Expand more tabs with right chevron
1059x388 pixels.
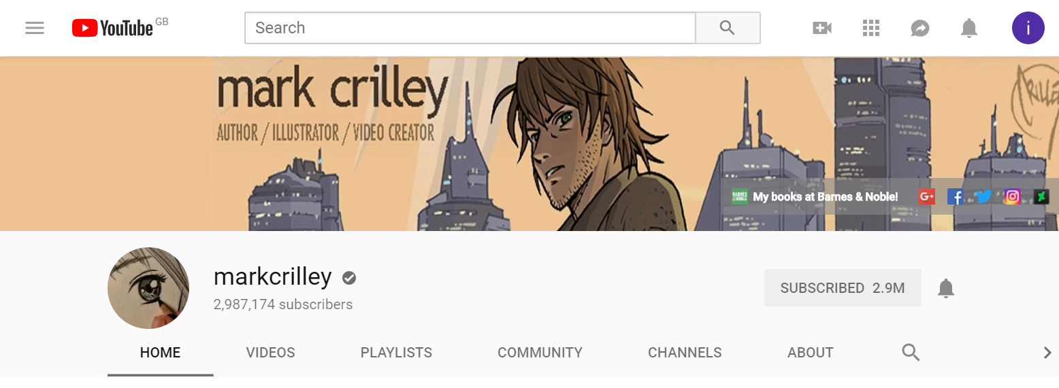[x=1047, y=352]
